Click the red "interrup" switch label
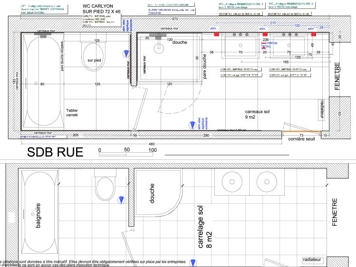The height and width of the screenshot is (267, 356). 272,43
